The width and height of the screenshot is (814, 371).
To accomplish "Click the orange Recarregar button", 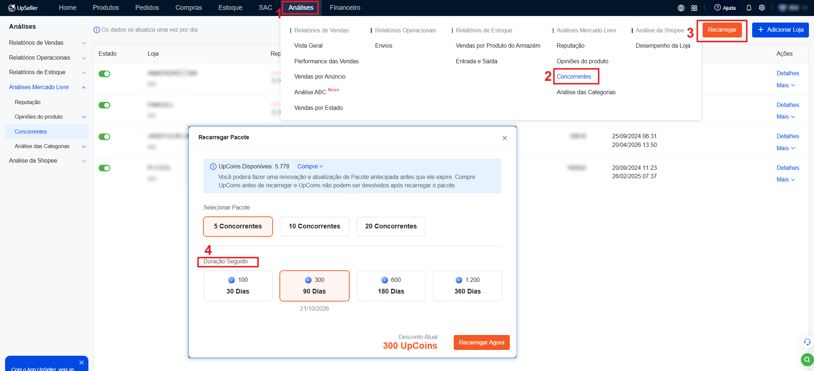I will pyautogui.click(x=722, y=30).
